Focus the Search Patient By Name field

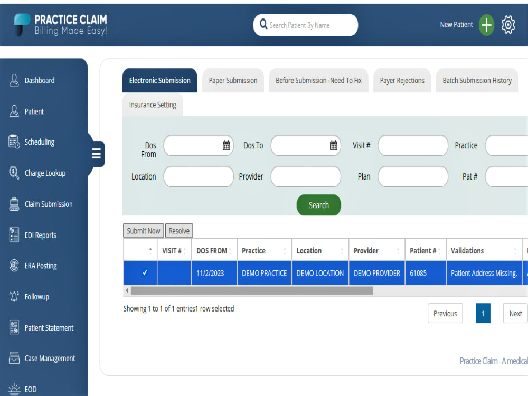click(305, 25)
